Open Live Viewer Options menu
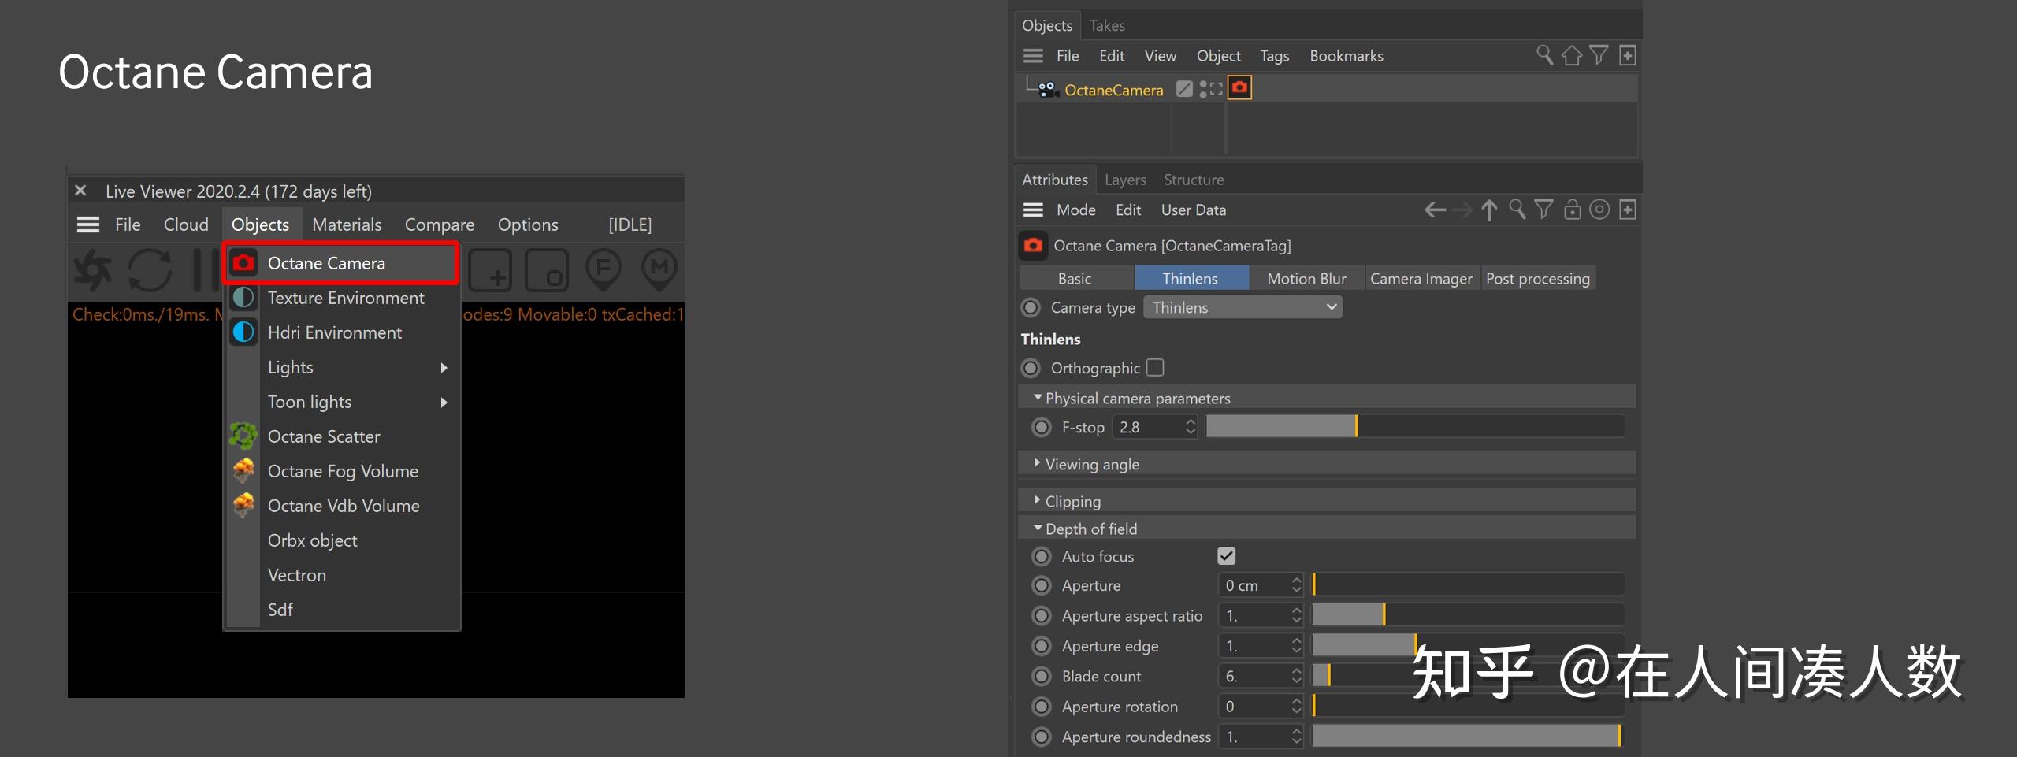The image size is (2017, 757). pyautogui.click(x=528, y=225)
